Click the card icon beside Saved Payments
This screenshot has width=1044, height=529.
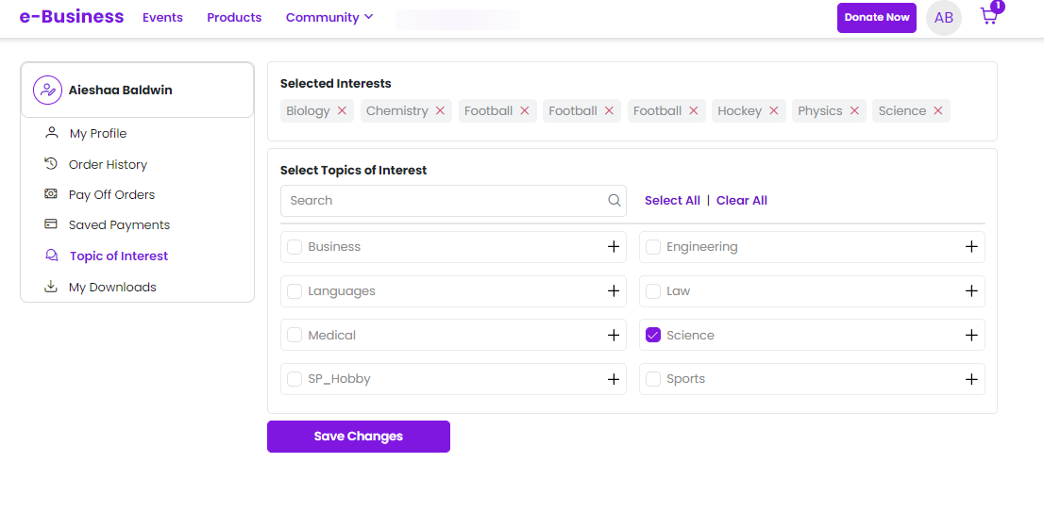(51, 224)
